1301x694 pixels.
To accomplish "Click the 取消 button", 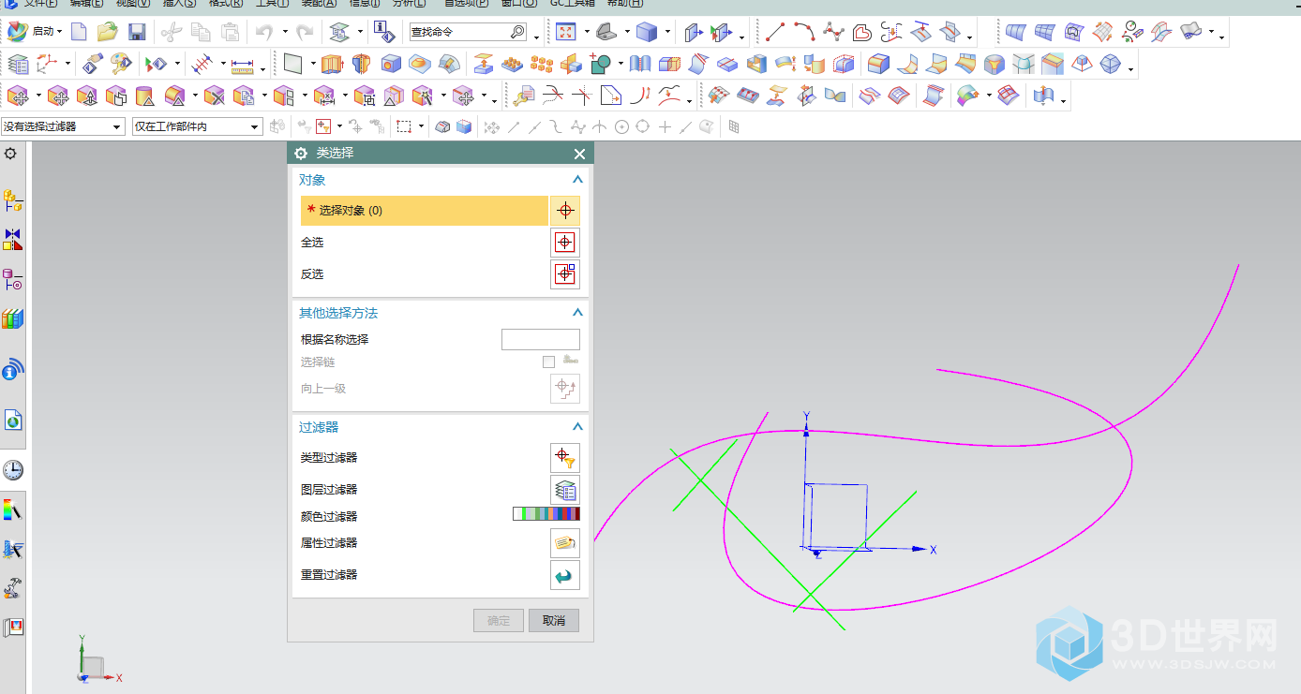I will [x=554, y=620].
